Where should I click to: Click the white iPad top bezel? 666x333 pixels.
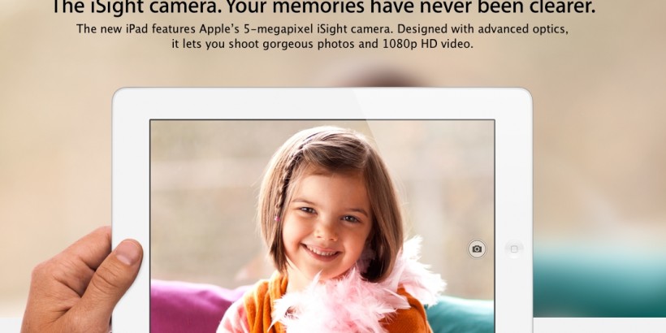322,104
